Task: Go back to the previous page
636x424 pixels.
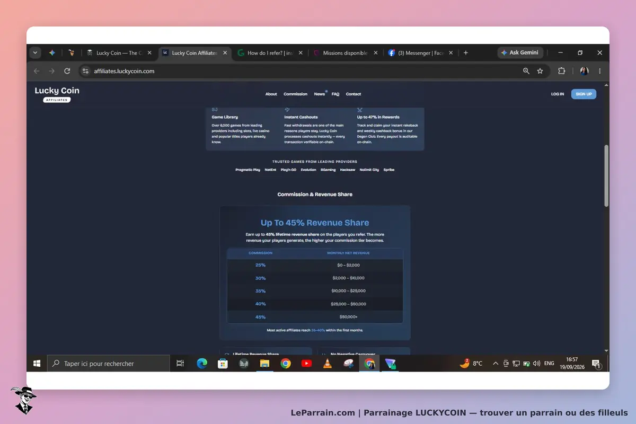Action: tap(37, 71)
